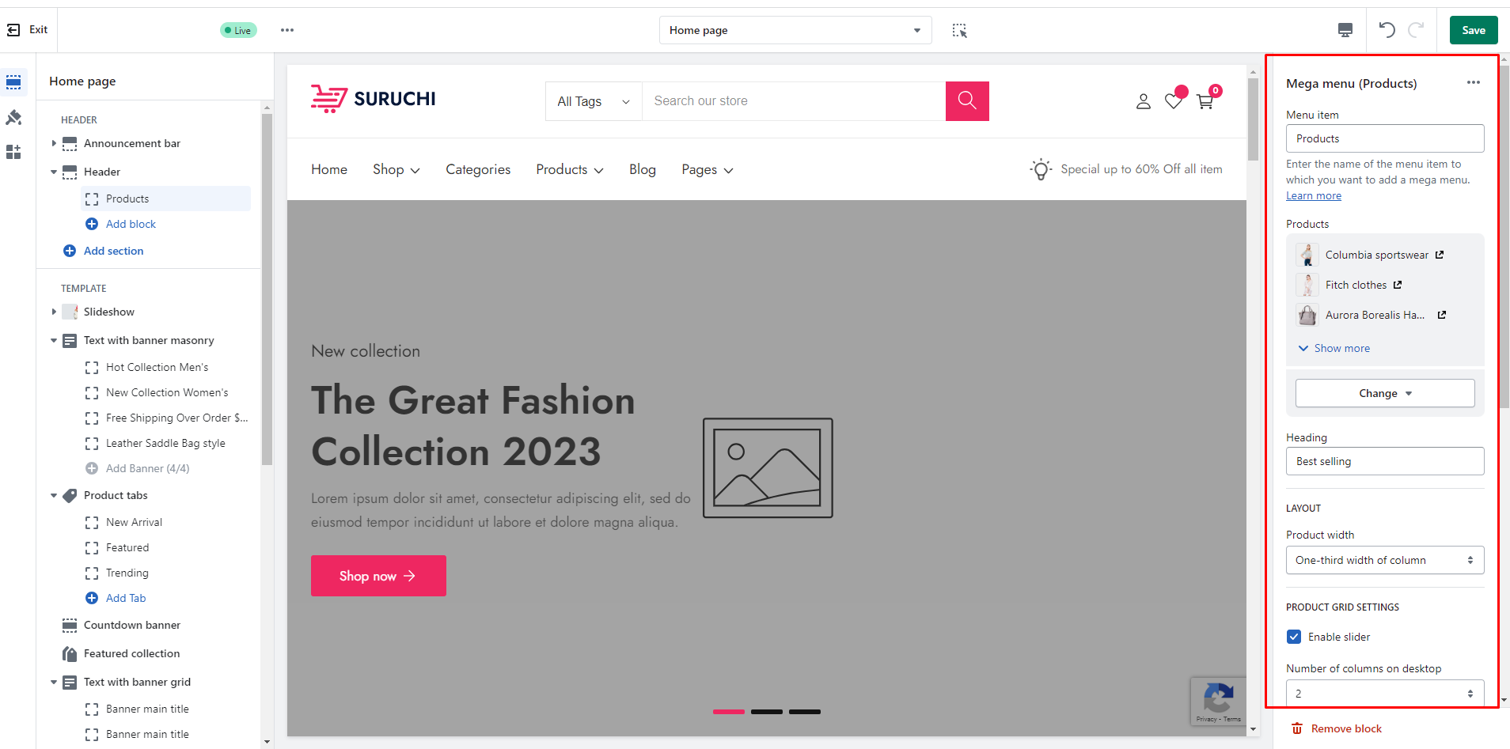Screen dimensions: 1510x749
Task: Open the app embeds icon
Action: tap(13, 152)
